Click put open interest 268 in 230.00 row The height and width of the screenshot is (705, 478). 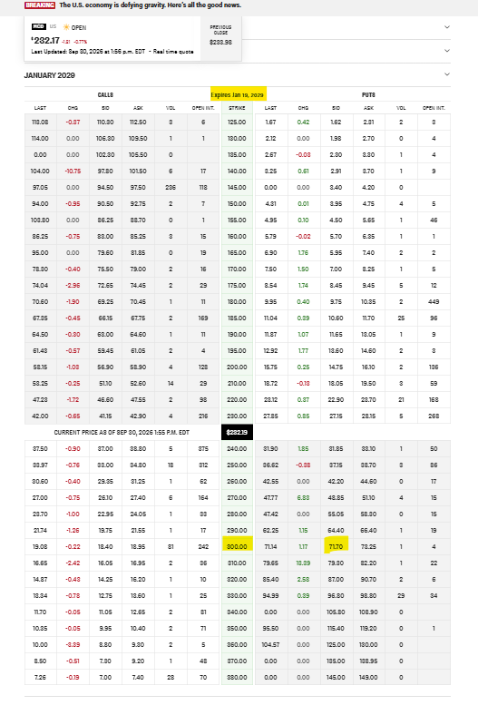(434, 416)
